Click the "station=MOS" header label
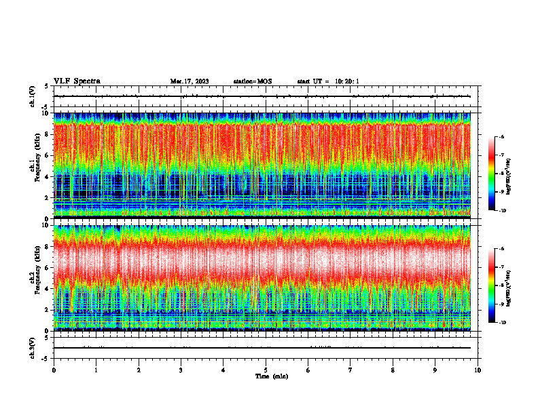 coord(253,81)
